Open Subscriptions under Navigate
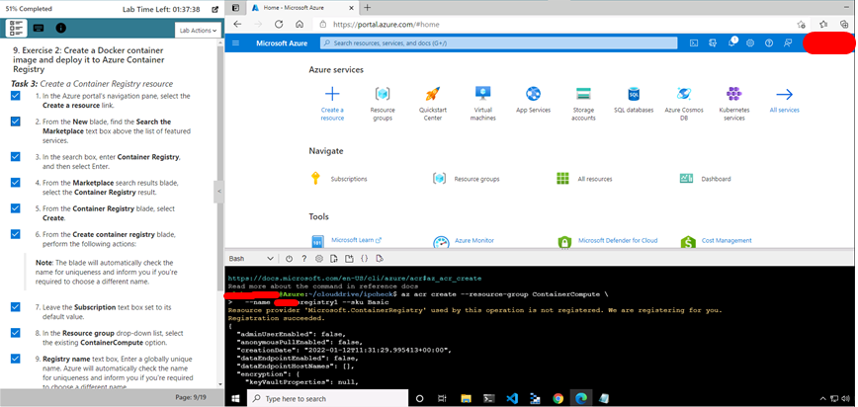Image resolution: width=858 pixels, height=407 pixels. pos(339,179)
